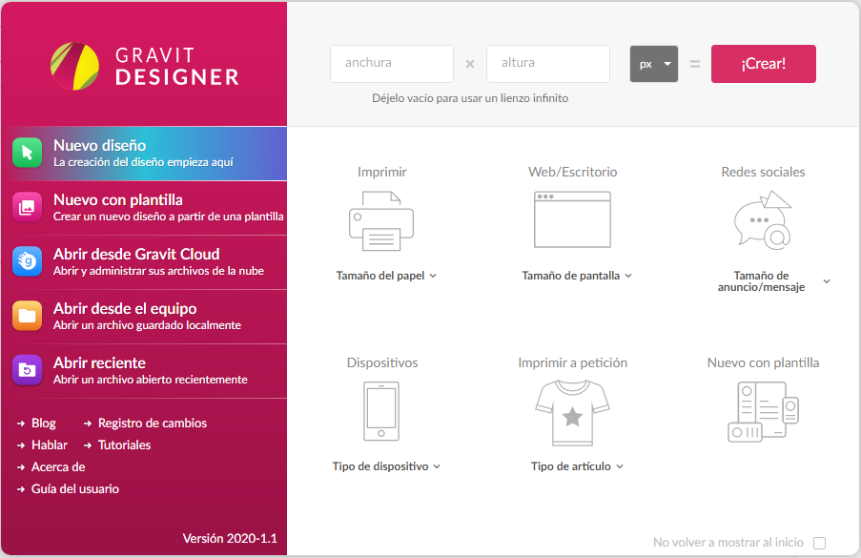The image size is (861, 558).
Task: Expand Tipo de dispositivo dropdown
Action: coord(386,466)
